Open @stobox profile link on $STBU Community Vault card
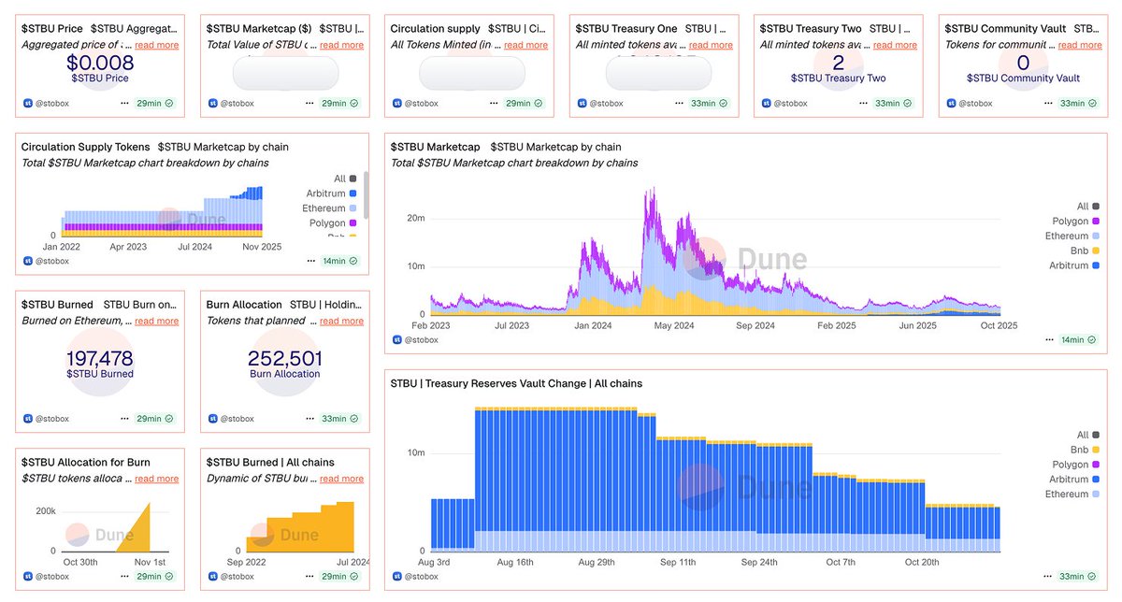Viewport: 1122px width, 602px height. 976,104
